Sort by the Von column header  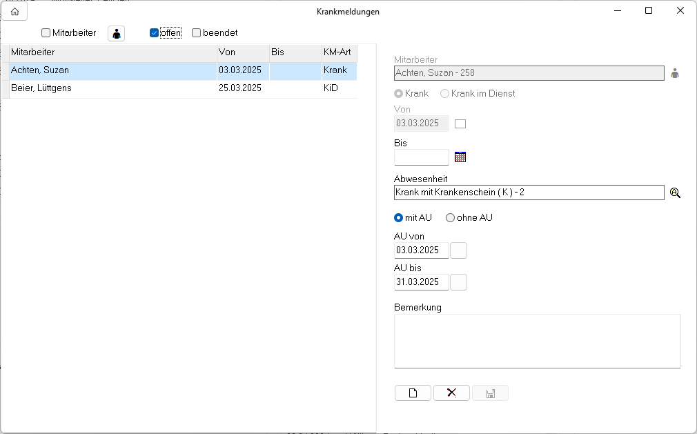coord(242,52)
